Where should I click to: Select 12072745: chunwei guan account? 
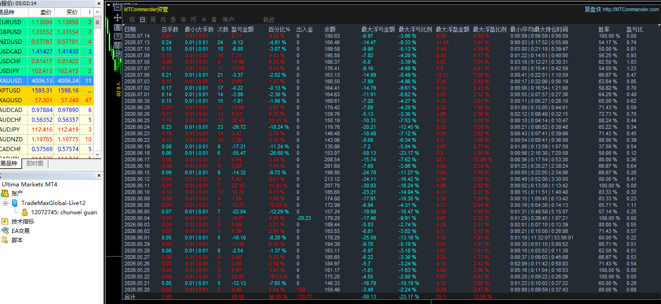64,212
